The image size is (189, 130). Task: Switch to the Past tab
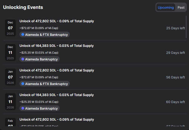181,7
